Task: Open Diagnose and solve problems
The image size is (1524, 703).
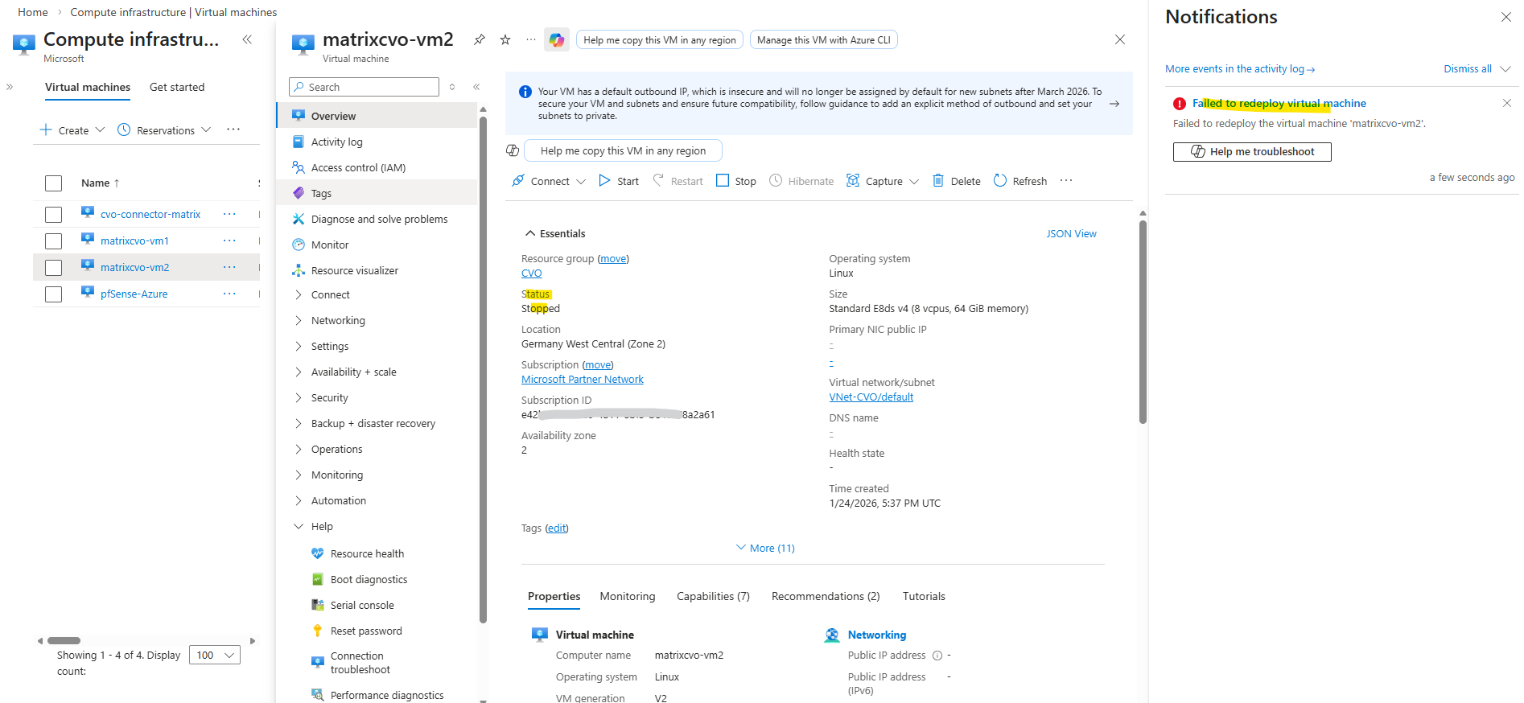Action: point(379,220)
